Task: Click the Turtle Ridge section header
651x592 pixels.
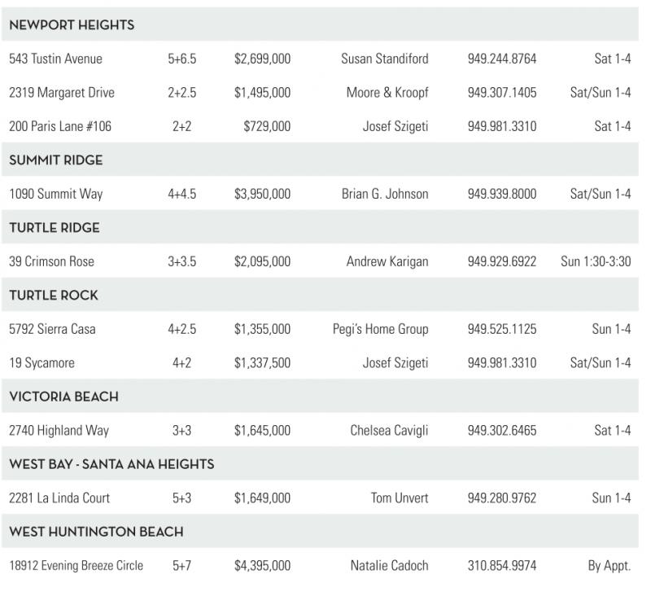Action: (55, 228)
